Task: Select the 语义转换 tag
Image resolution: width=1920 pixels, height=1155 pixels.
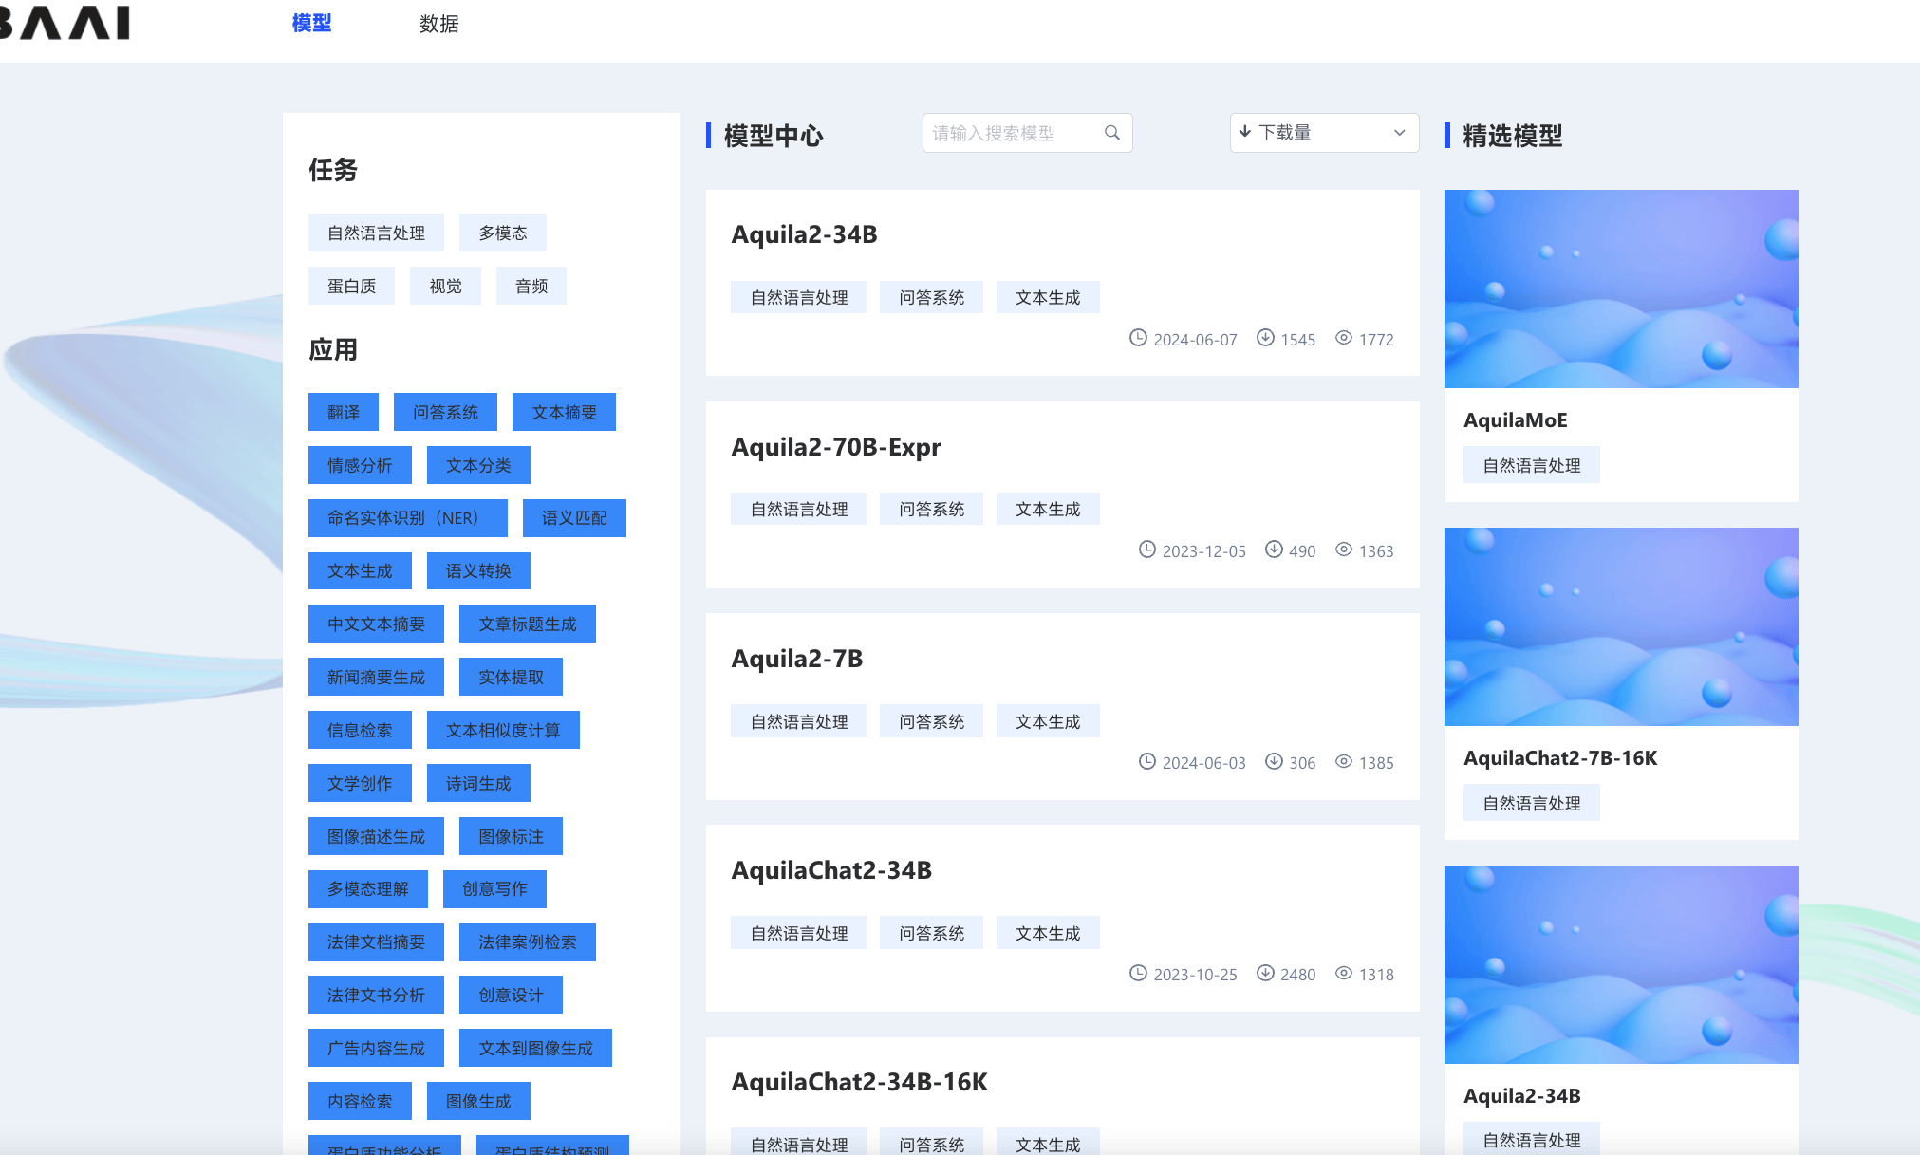Action: pyautogui.click(x=478, y=571)
